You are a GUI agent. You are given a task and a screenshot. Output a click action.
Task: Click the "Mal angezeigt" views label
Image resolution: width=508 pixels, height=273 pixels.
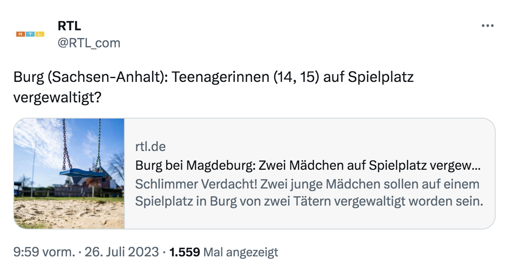tap(241, 253)
